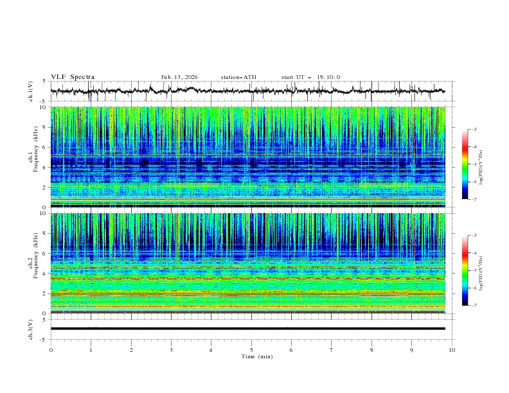Click the time axis tick "6"
The image size is (509, 393).
click(x=291, y=350)
